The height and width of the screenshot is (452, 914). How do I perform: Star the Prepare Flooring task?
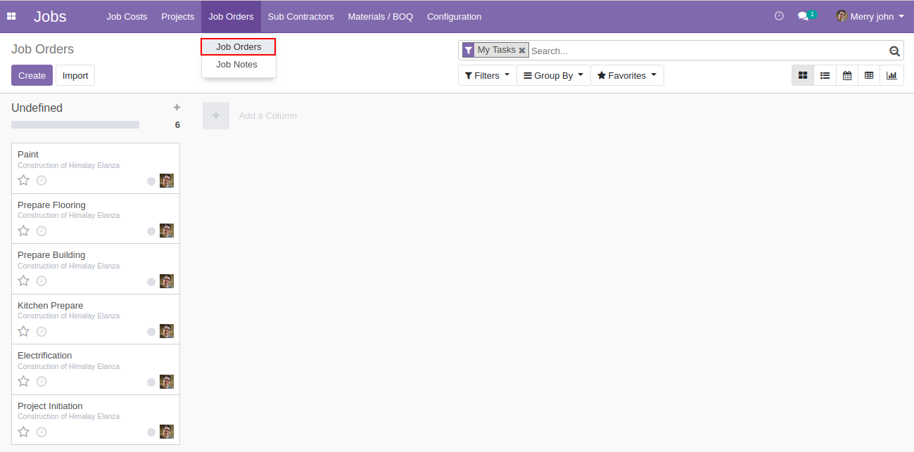pyautogui.click(x=23, y=231)
